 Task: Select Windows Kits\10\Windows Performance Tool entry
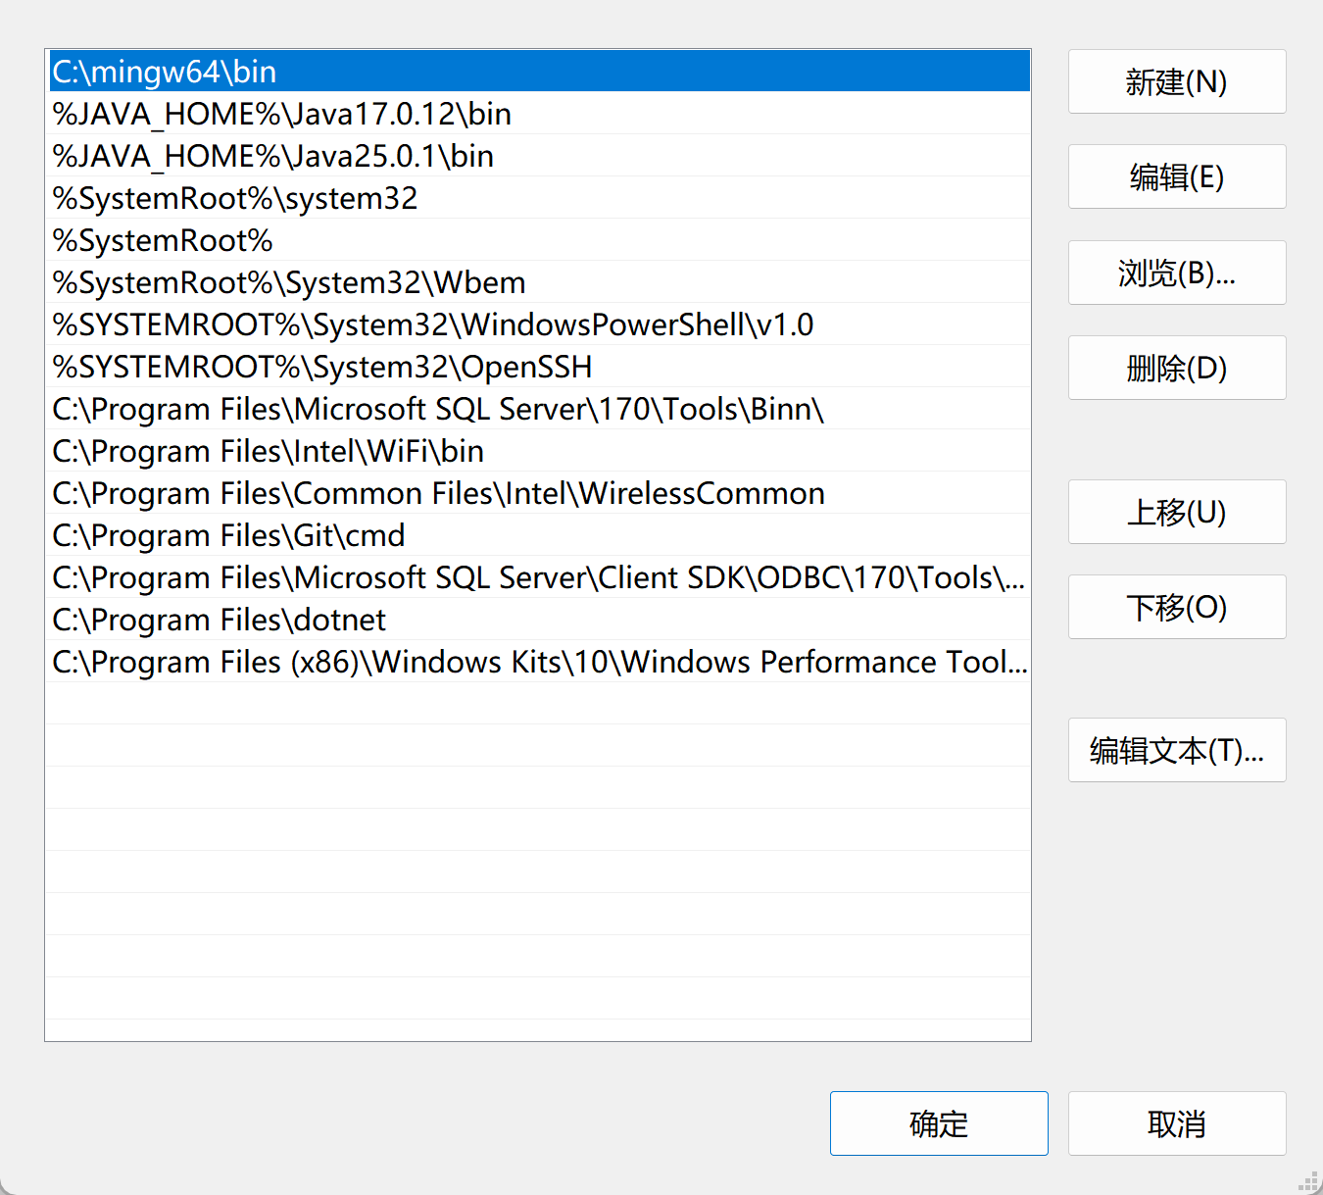(x=539, y=662)
